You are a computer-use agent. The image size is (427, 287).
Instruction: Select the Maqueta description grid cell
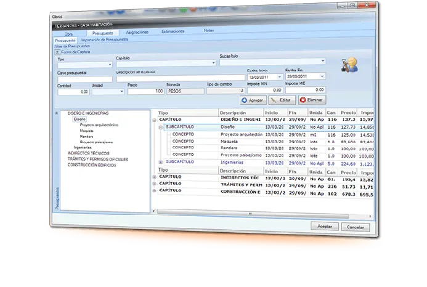[x=242, y=142]
